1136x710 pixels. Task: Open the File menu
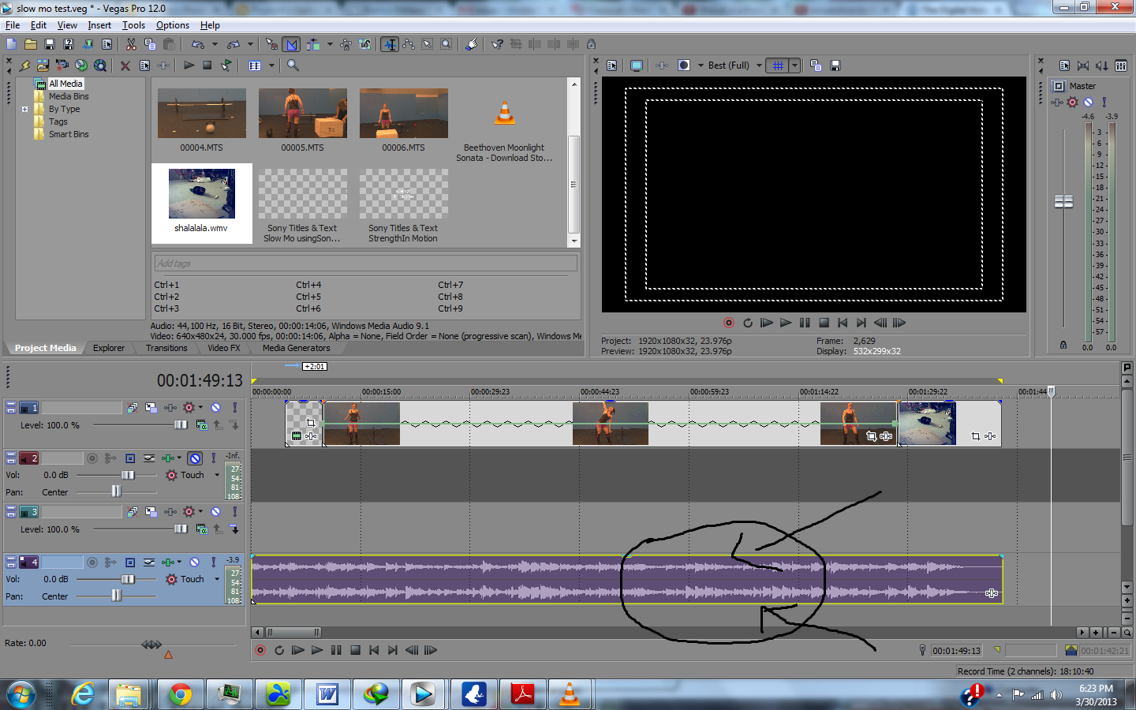[13, 25]
